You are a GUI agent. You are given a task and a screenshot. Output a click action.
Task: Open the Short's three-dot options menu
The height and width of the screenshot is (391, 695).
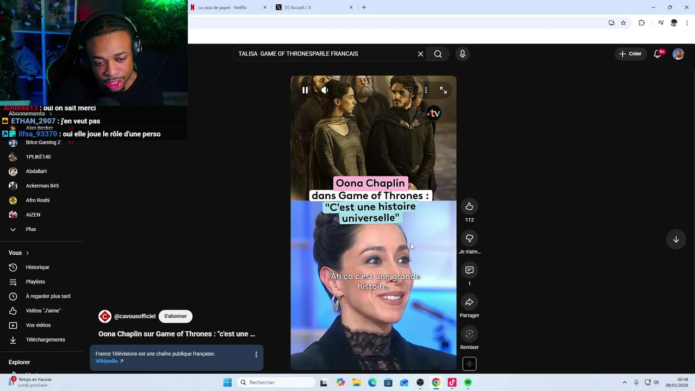[426, 90]
